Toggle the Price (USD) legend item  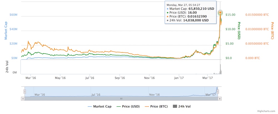[x=128, y=107]
